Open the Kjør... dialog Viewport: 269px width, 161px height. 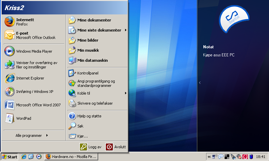pyautogui.click(x=98, y=136)
